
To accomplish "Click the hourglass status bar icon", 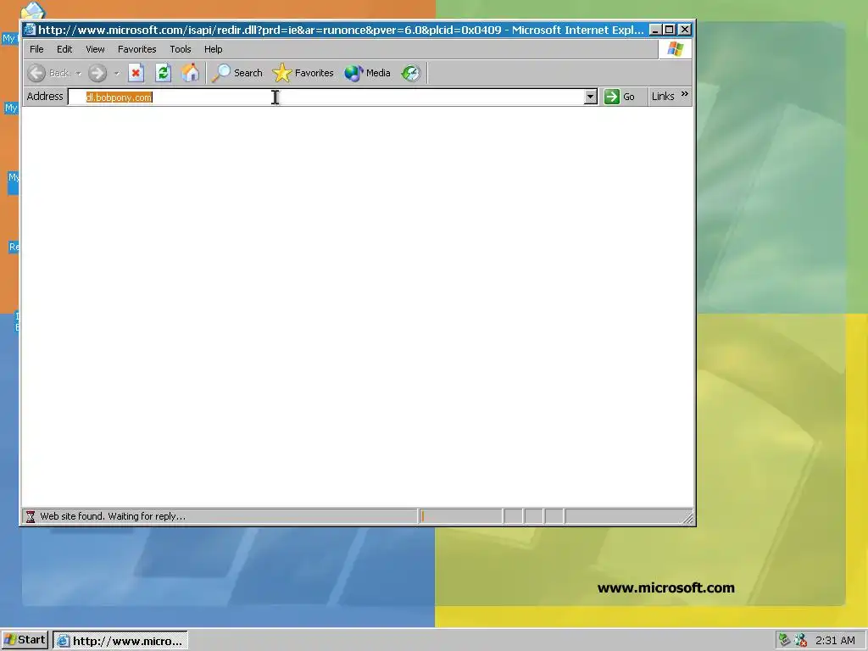I will pyautogui.click(x=31, y=516).
